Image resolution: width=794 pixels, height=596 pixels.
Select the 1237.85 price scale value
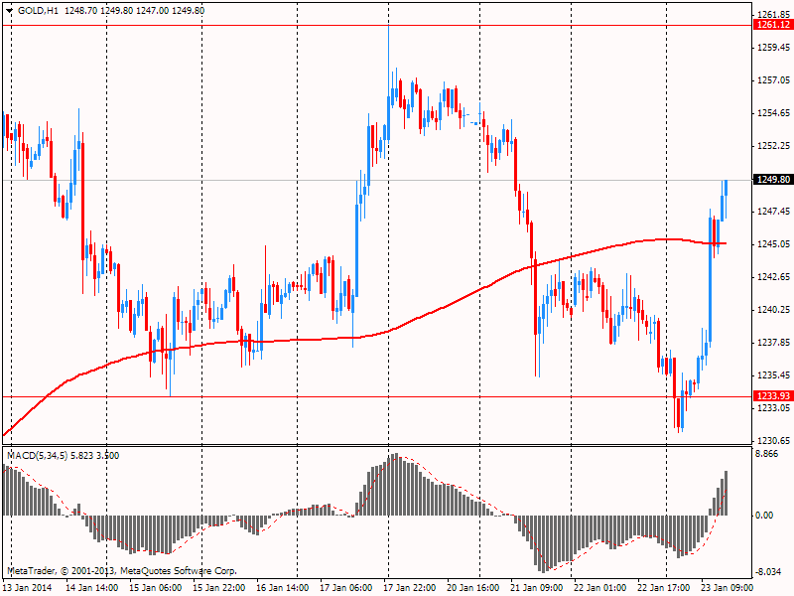click(x=773, y=343)
